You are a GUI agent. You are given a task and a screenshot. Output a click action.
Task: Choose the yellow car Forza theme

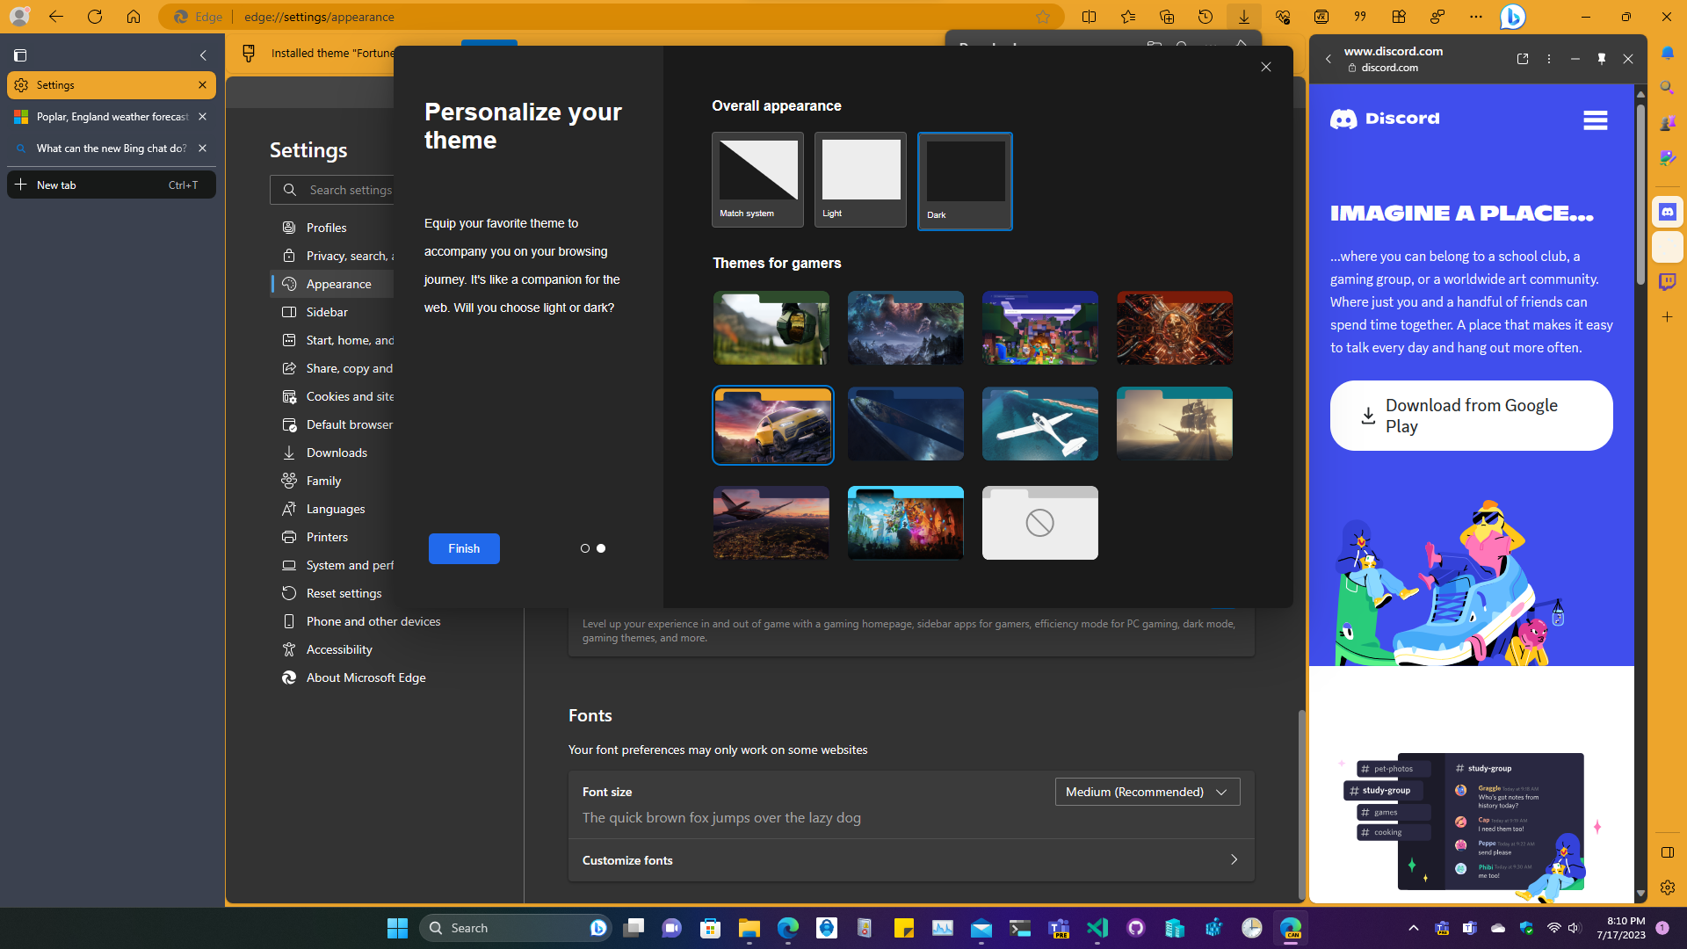(x=772, y=425)
